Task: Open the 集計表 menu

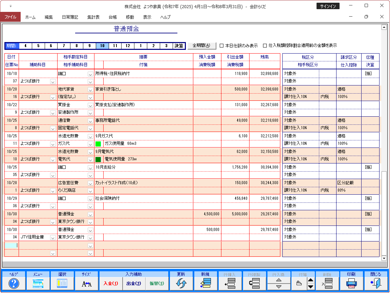Action: point(93,17)
